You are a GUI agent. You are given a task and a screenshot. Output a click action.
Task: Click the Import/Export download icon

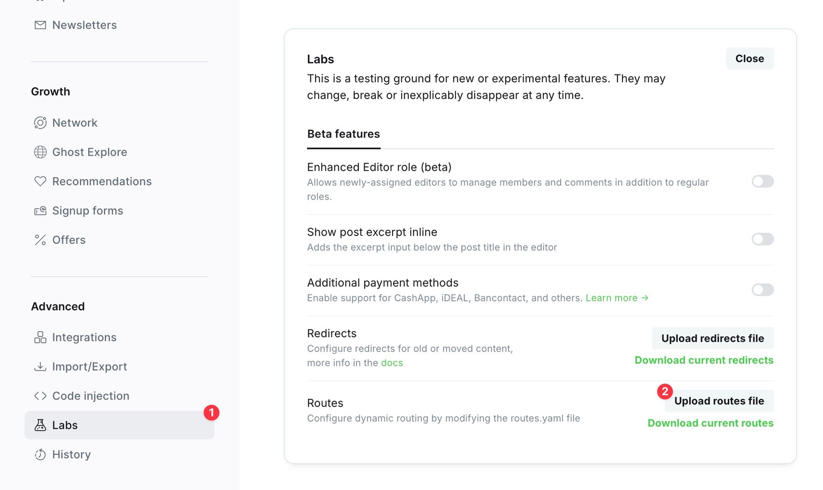pyautogui.click(x=40, y=367)
